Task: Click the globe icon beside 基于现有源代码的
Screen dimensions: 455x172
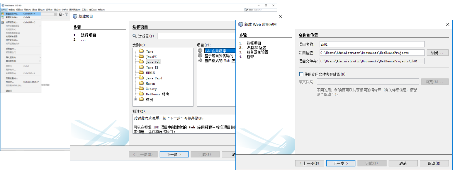Action: (200, 56)
